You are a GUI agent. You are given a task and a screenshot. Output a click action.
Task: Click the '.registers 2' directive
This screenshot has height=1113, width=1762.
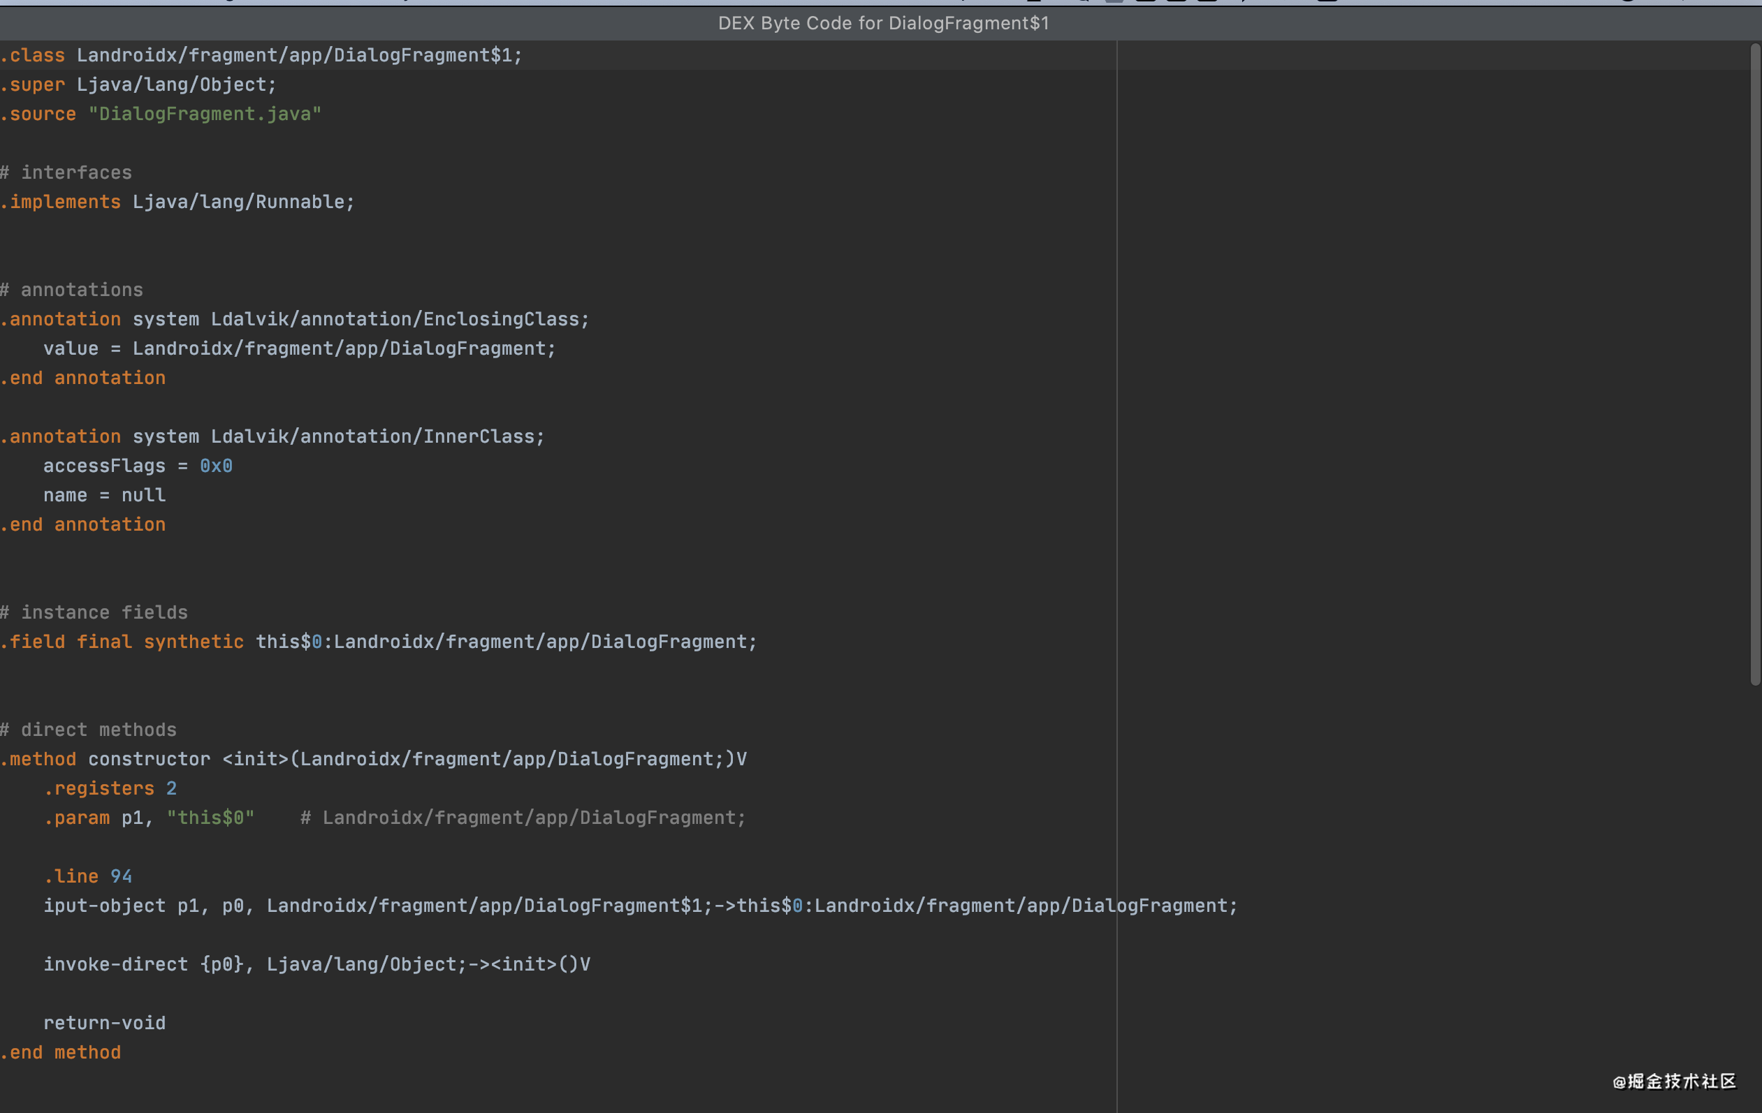tap(110, 788)
